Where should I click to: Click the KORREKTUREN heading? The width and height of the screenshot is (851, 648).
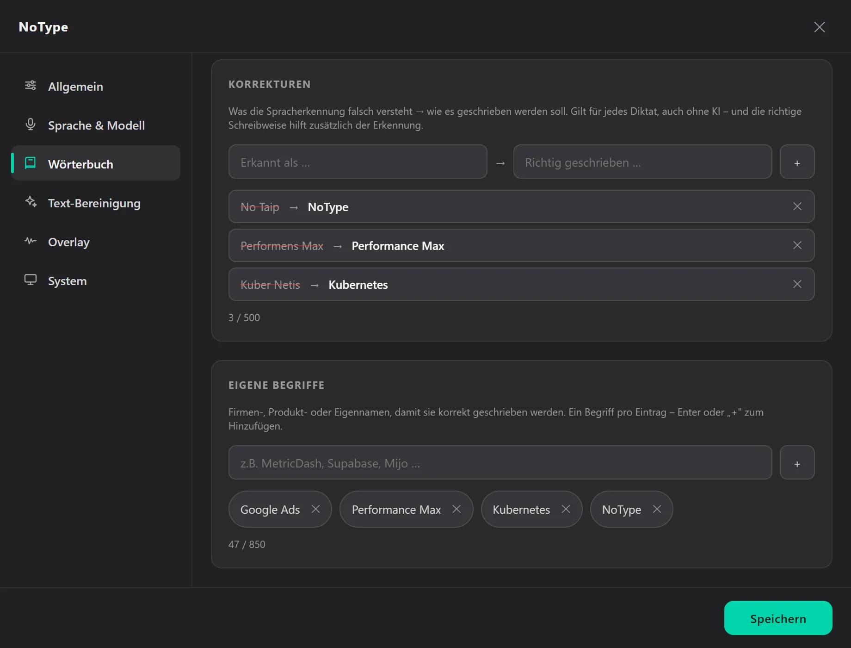tap(270, 84)
